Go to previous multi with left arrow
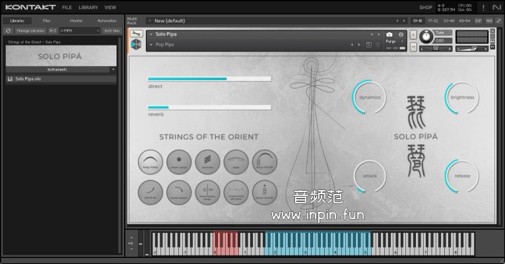The height and width of the screenshot is (264, 505). tap(397, 20)
